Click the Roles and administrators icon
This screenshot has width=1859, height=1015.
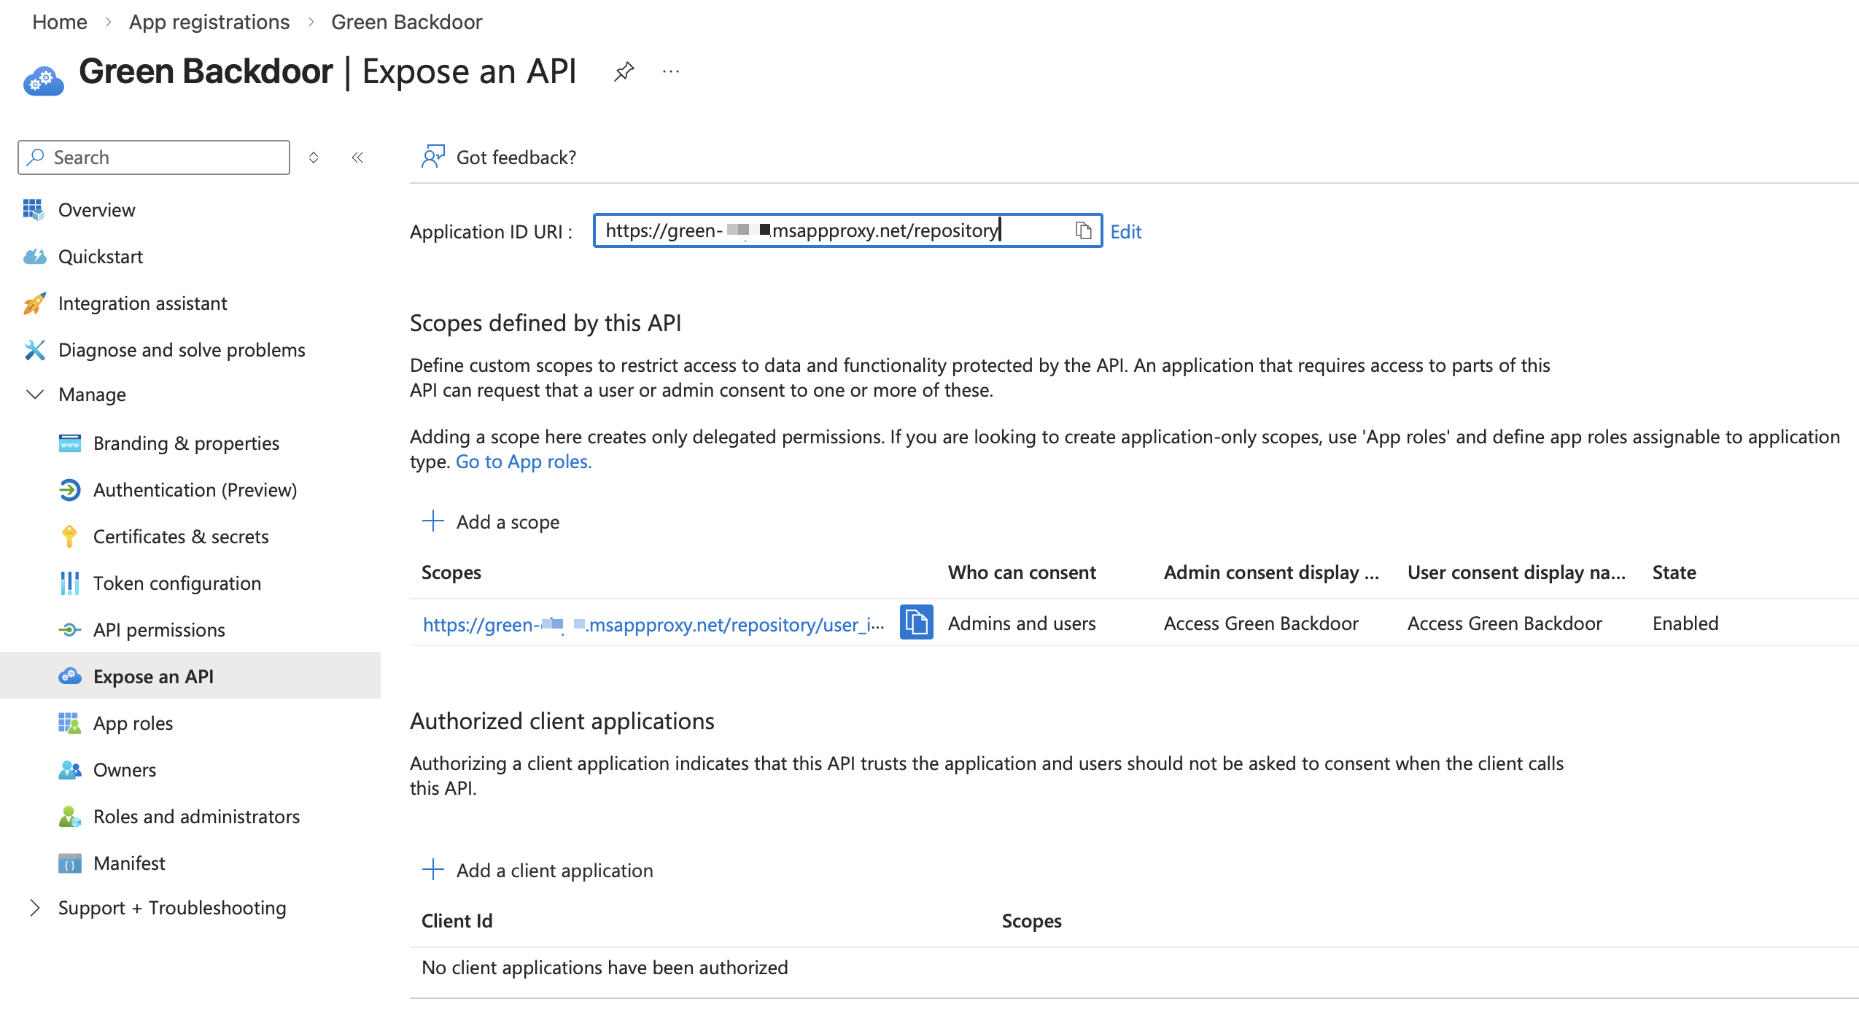(x=69, y=817)
